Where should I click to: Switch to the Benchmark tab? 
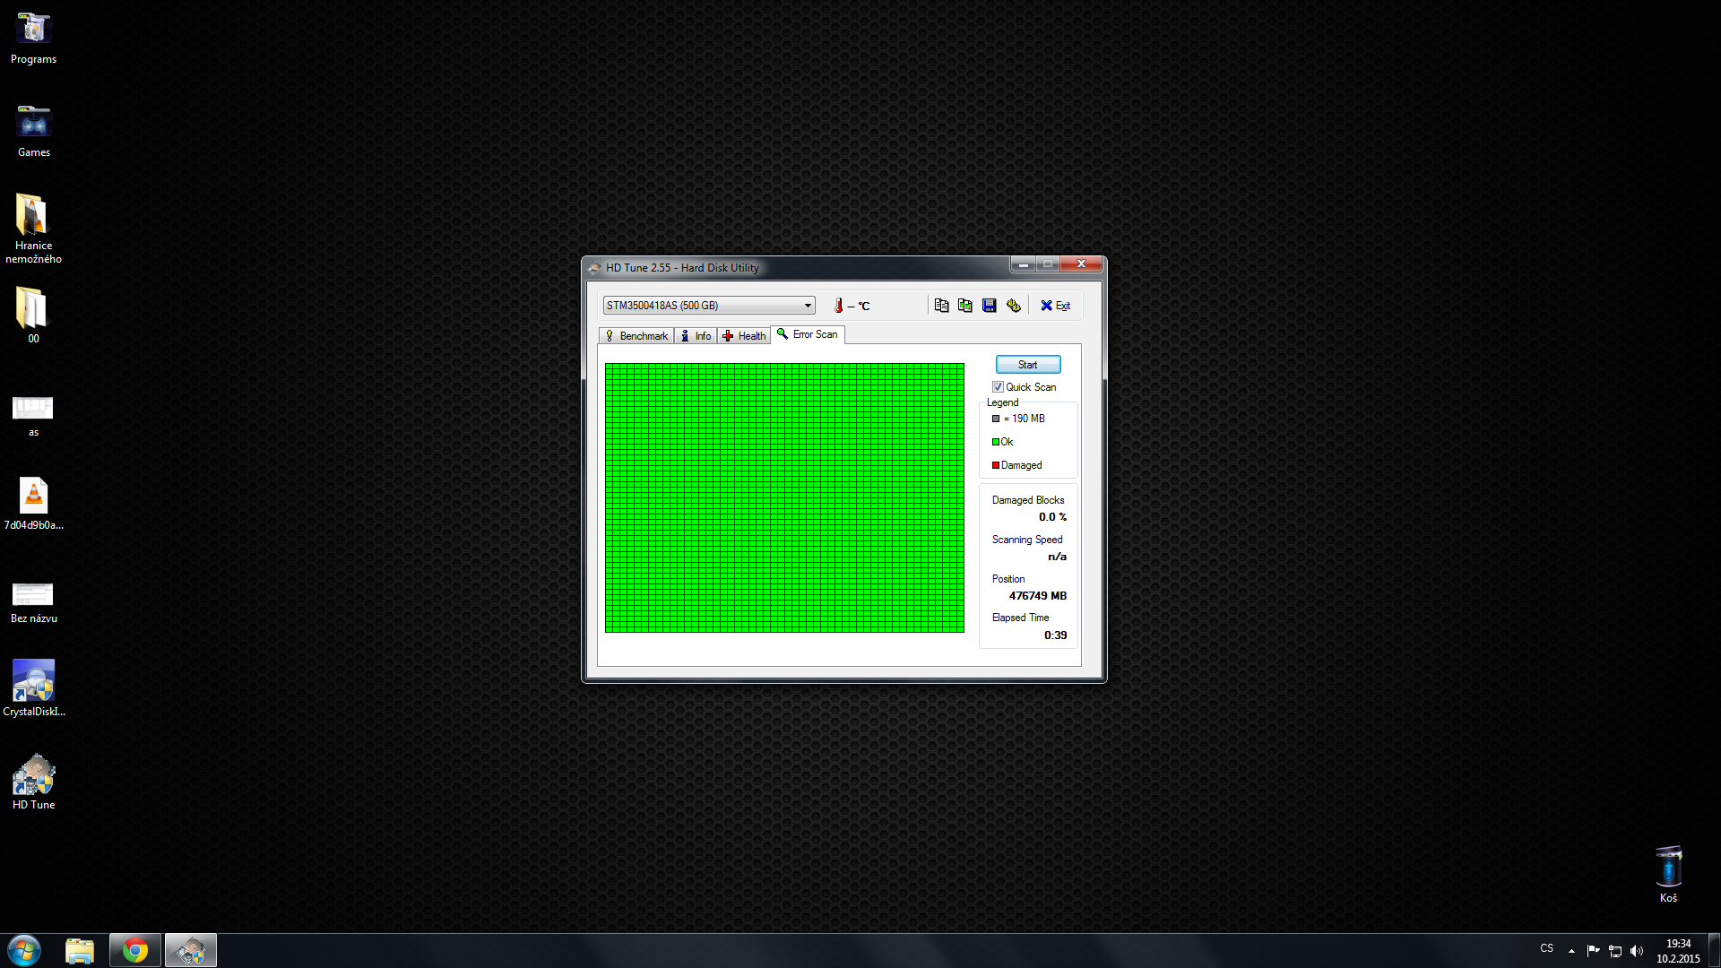pyautogui.click(x=636, y=336)
